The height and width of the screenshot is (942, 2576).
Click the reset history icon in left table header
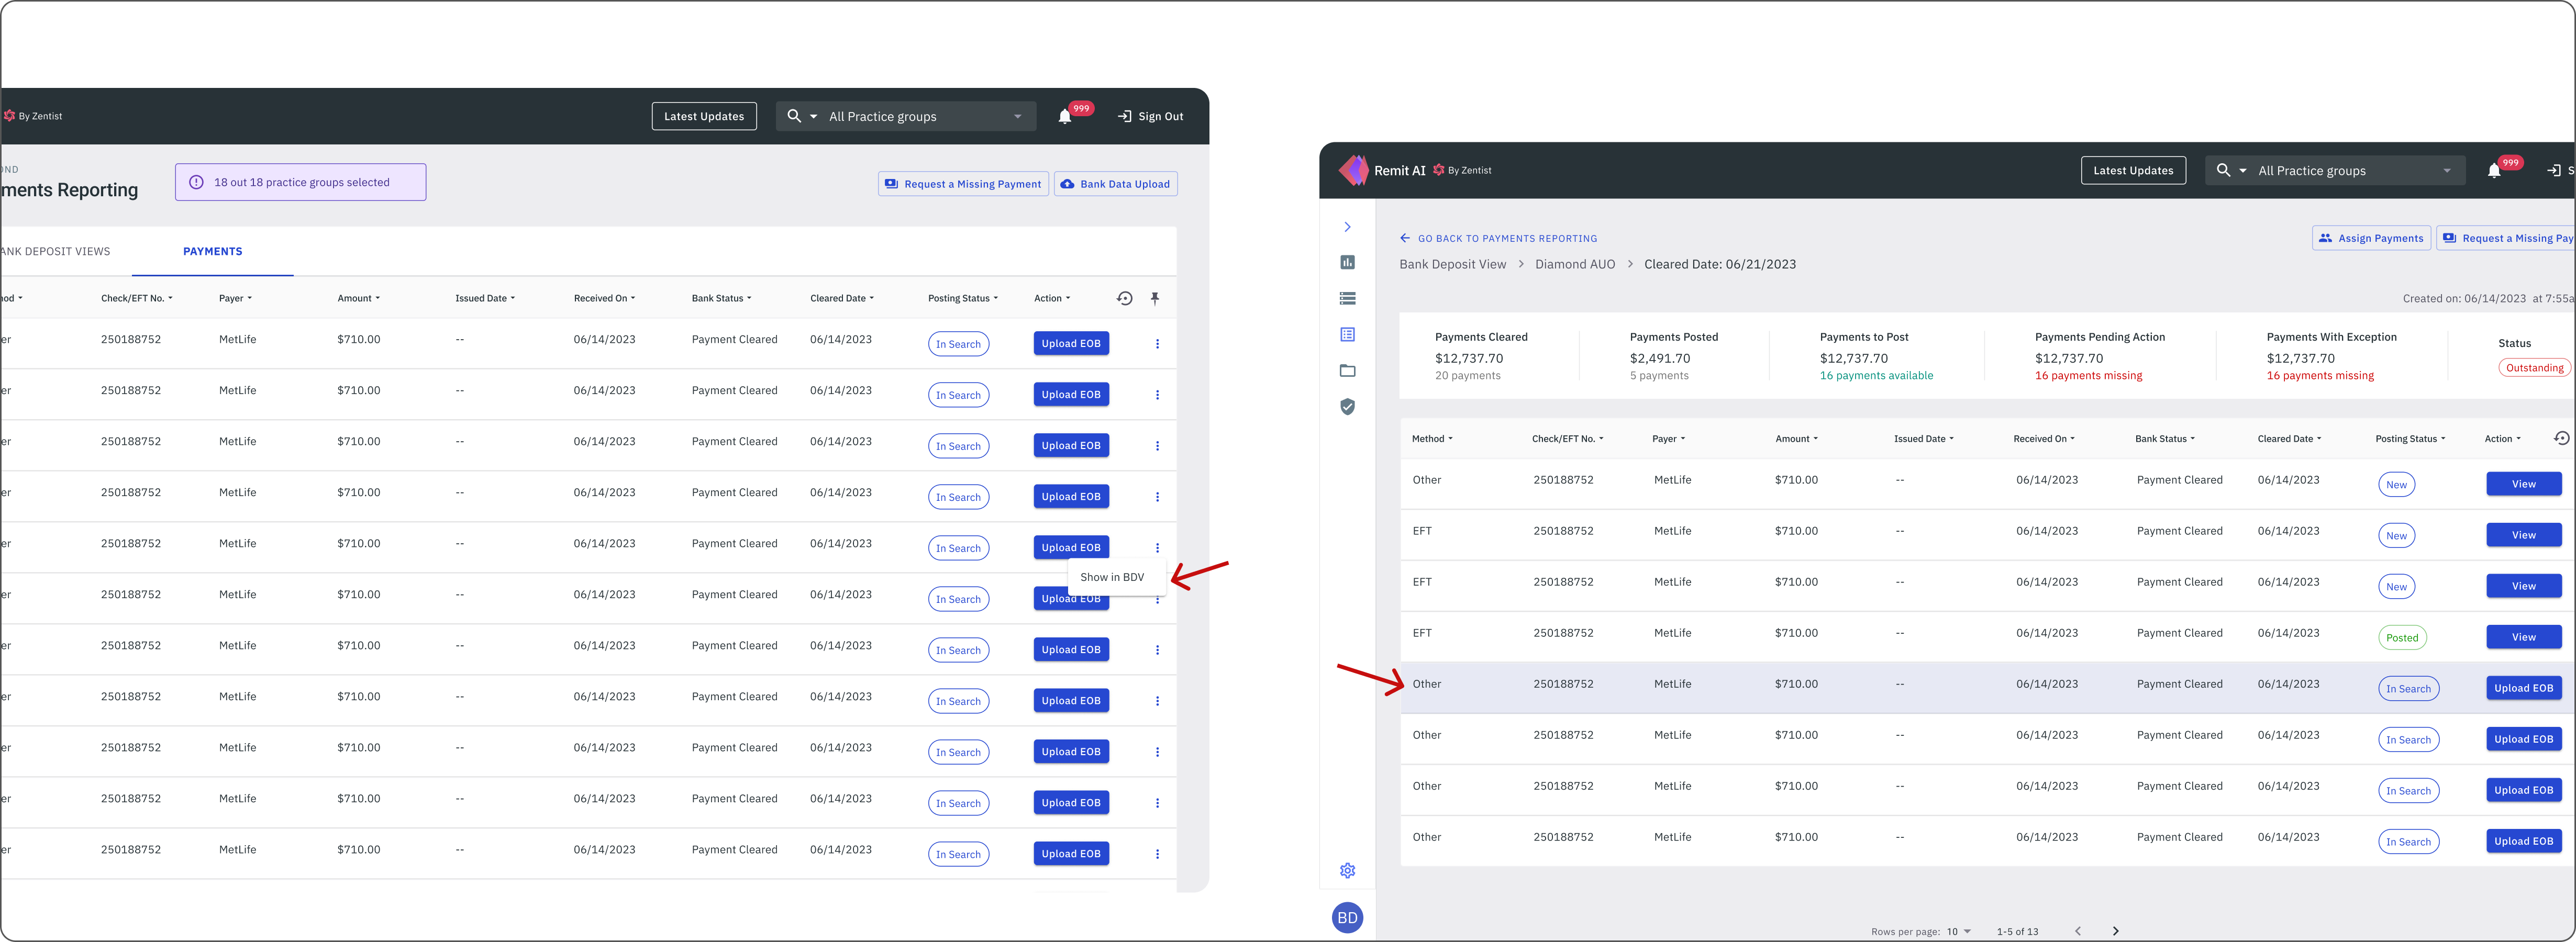click(x=1124, y=298)
